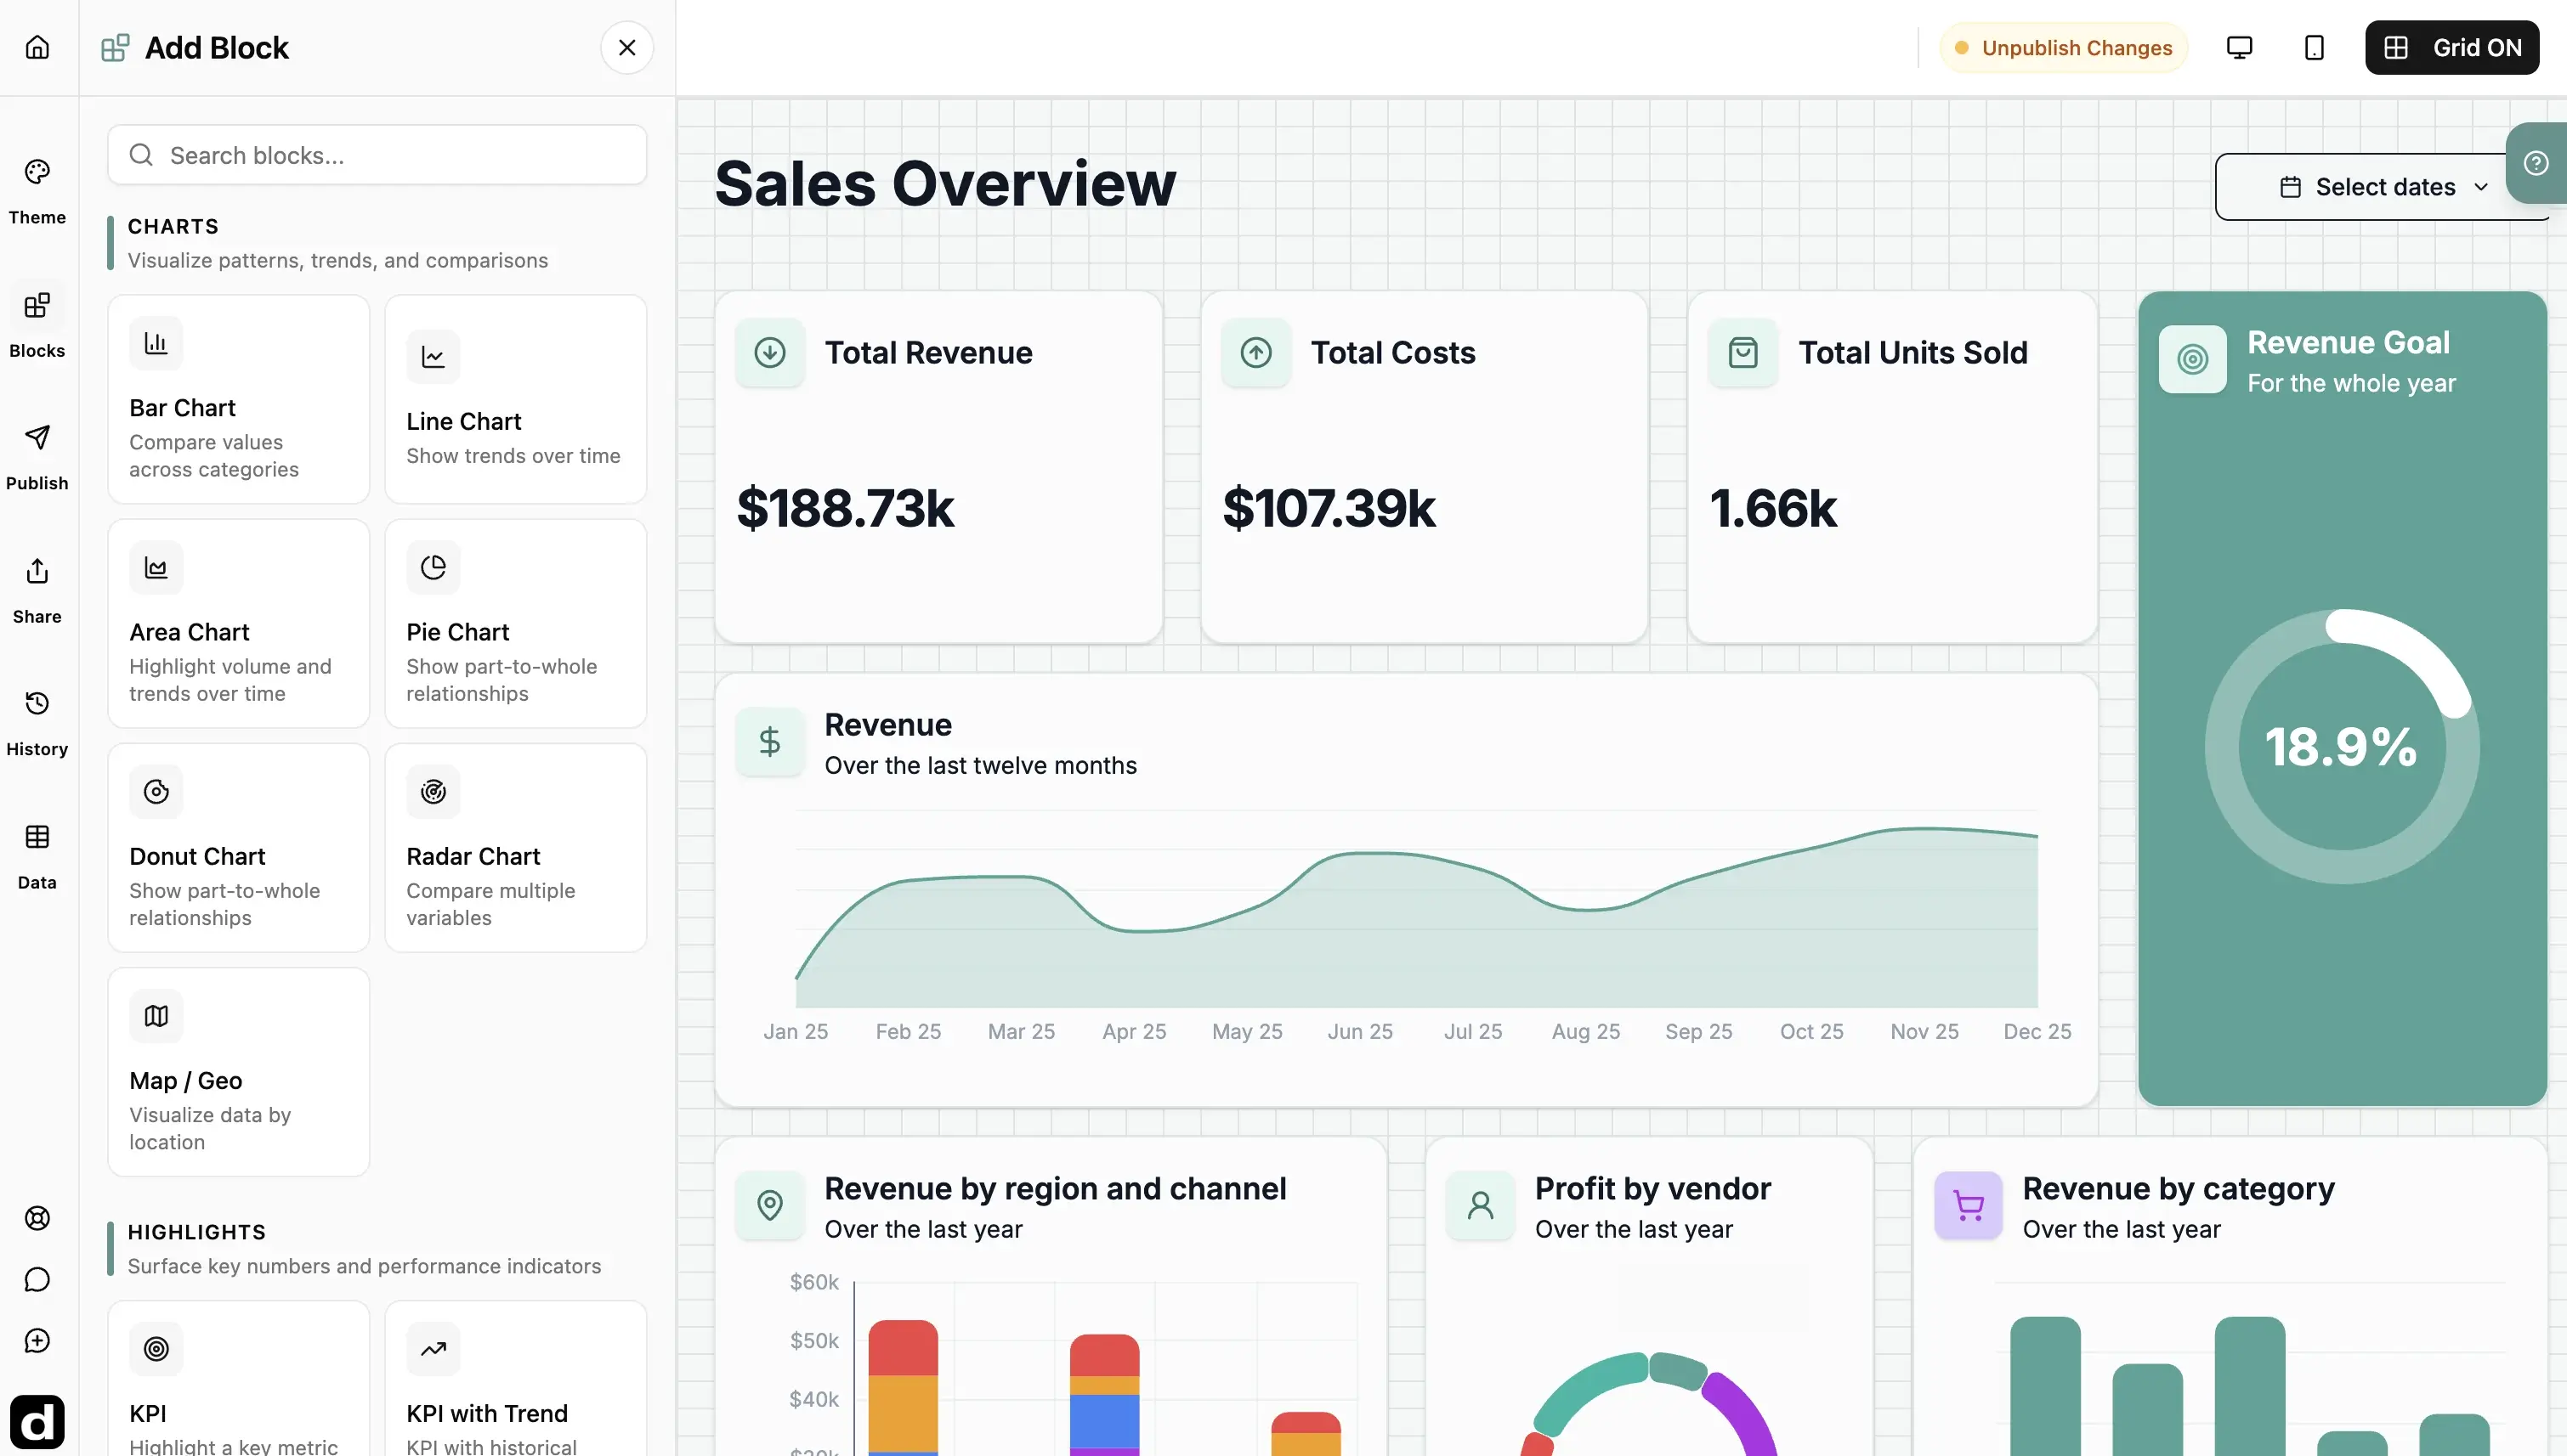
Task: Add a Pie Chart block
Action: 515,623
